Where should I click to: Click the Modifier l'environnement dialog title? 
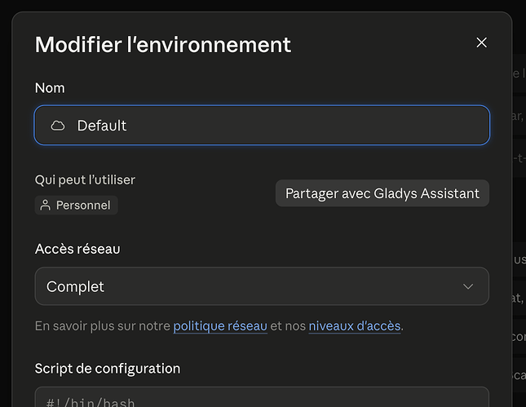pyautogui.click(x=163, y=45)
